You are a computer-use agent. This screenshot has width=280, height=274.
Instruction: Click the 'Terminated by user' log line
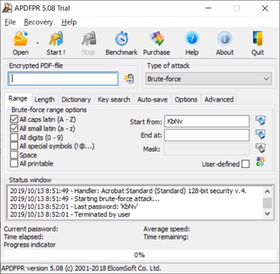coord(70,214)
